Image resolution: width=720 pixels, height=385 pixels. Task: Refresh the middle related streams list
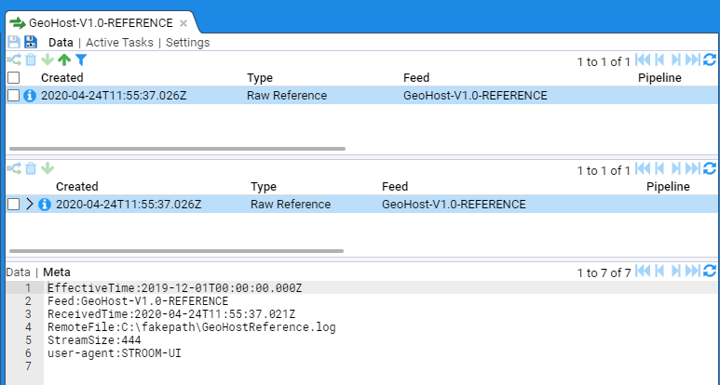(x=709, y=169)
